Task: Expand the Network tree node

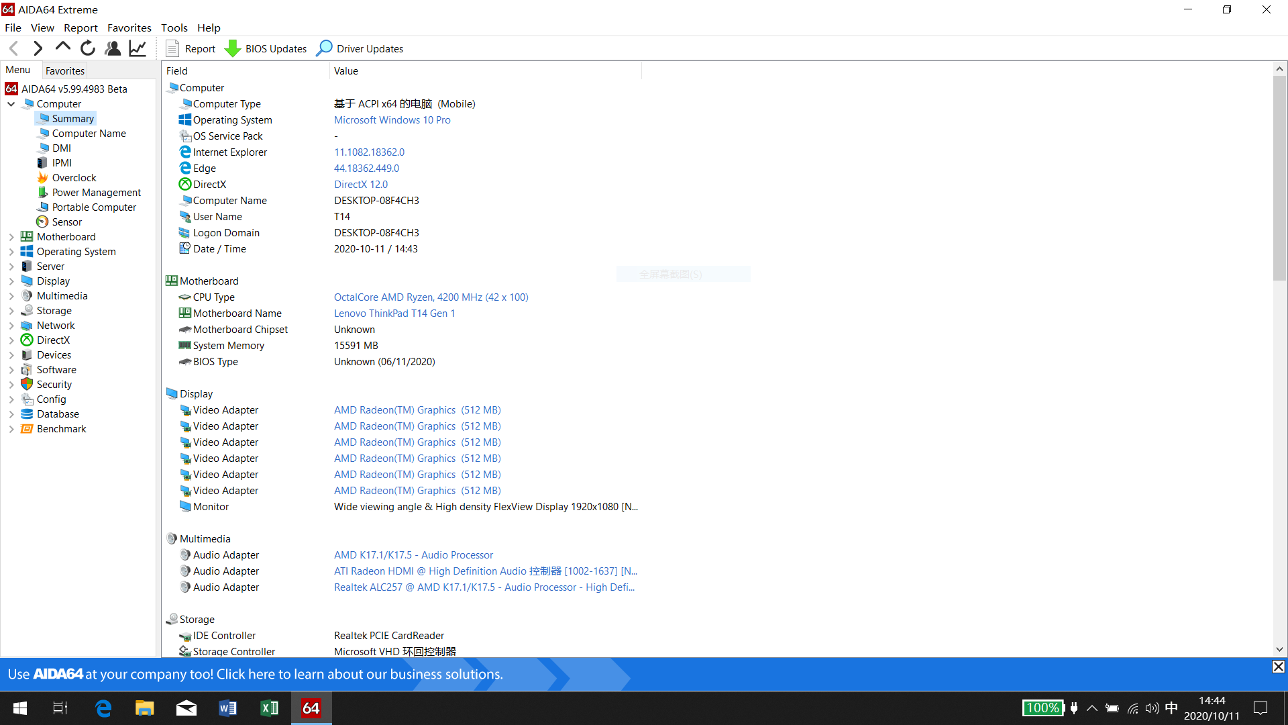Action: point(11,326)
